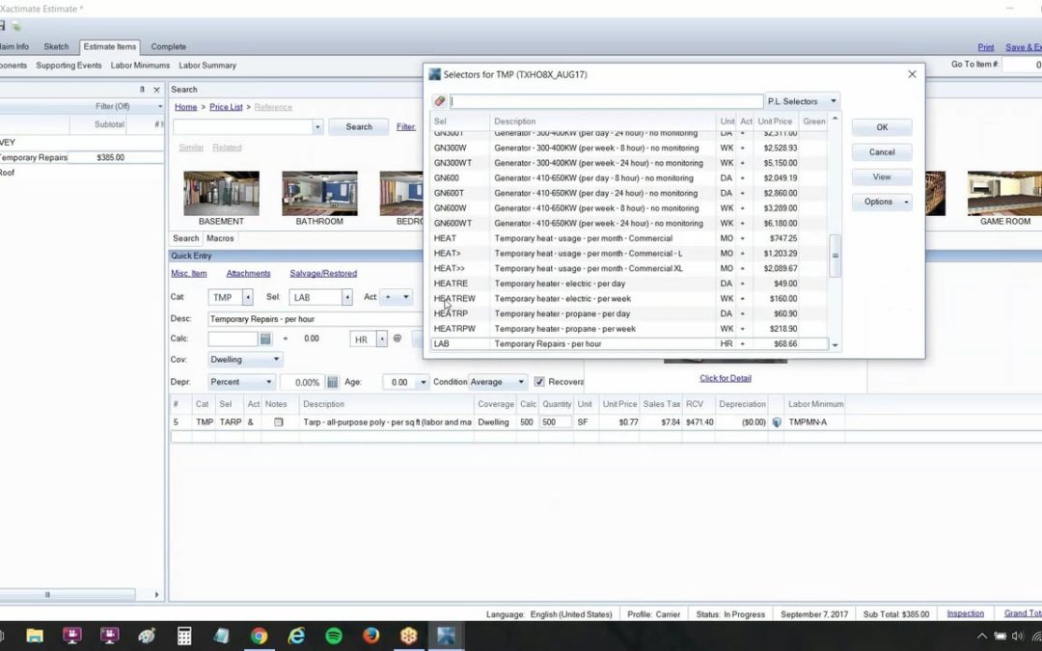This screenshot has height=651, width=1042.
Task: Switch to Xactimate taskbar icon
Action: pyautogui.click(x=445, y=636)
